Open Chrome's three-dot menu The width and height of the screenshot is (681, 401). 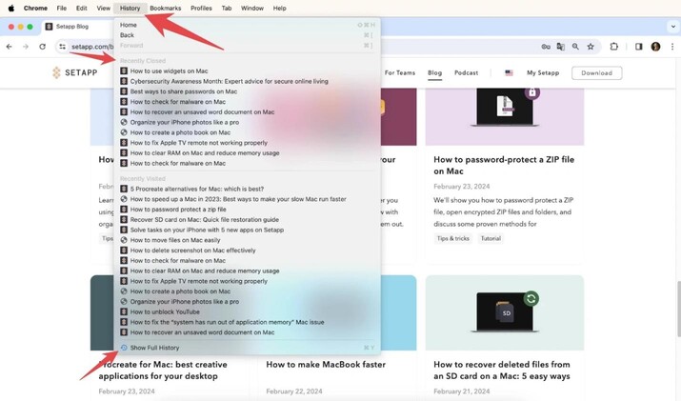[672, 47]
